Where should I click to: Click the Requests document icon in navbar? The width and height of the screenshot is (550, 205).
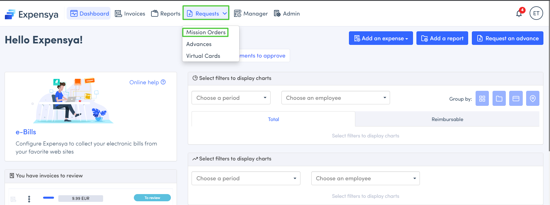coord(190,14)
